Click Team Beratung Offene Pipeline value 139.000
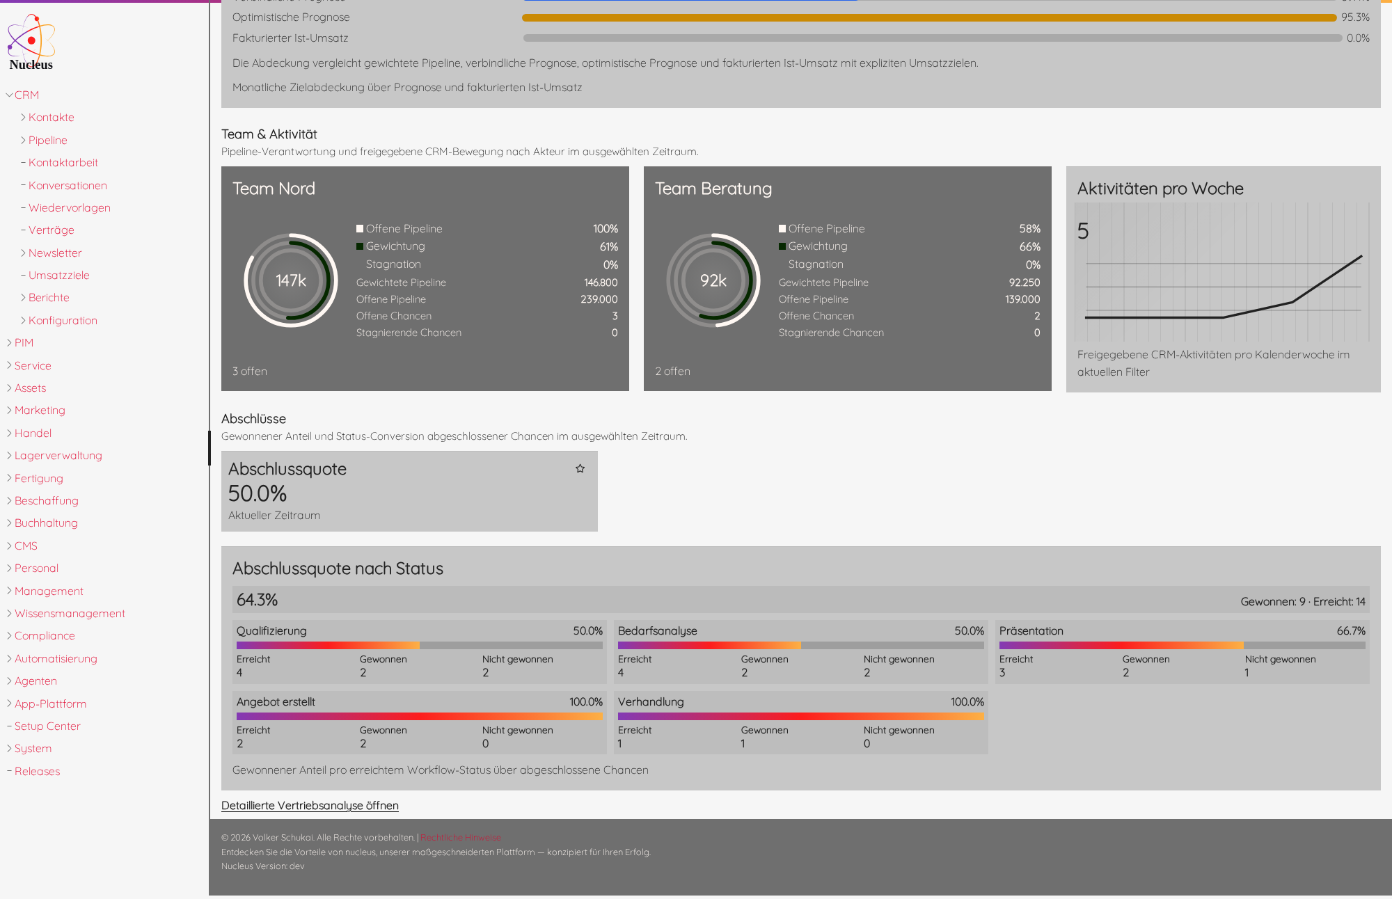 [1022, 299]
